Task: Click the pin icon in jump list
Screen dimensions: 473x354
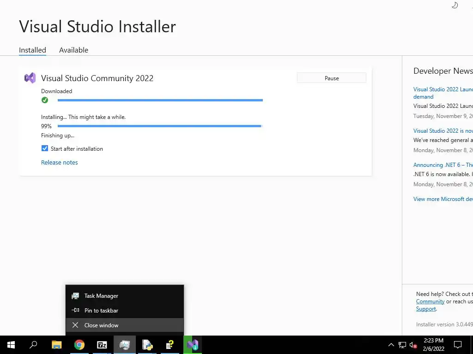Action: (x=75, y=310)
